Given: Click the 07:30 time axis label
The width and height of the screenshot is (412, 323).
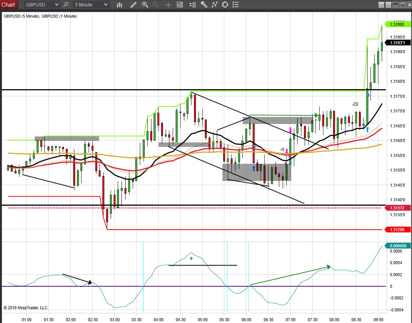Looking at the screenshot, I should 312,320.
